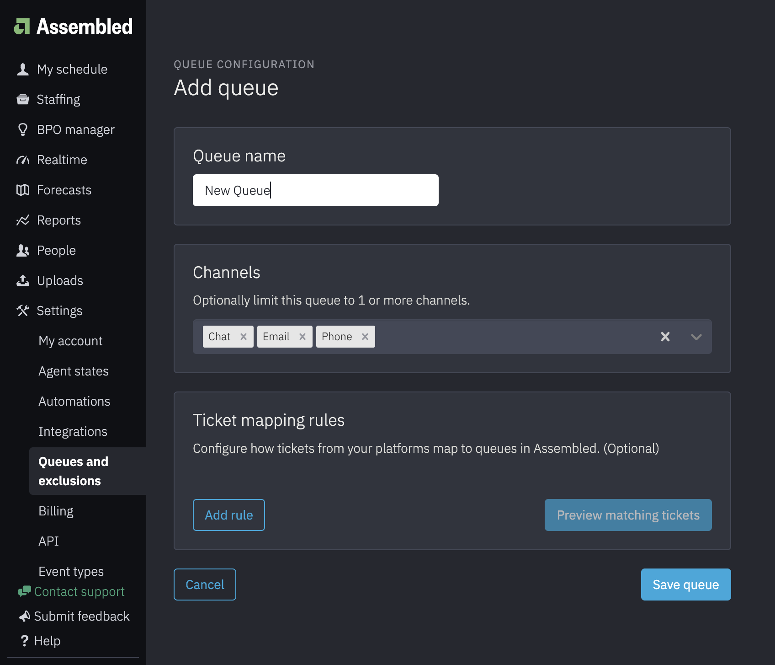Open API settings
This screenshot has width=775, height=665.
coord(49,541)
